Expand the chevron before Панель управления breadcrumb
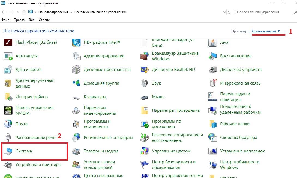Viewport: 297px width, 178px height. pos(35,12)
